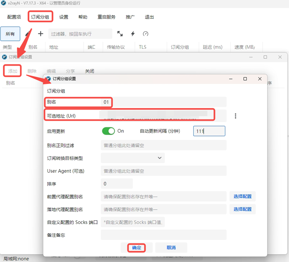This screenshot has height=262, width=289.
Task: Click the plus add-group icon
Action: click(x=40, y=33)
